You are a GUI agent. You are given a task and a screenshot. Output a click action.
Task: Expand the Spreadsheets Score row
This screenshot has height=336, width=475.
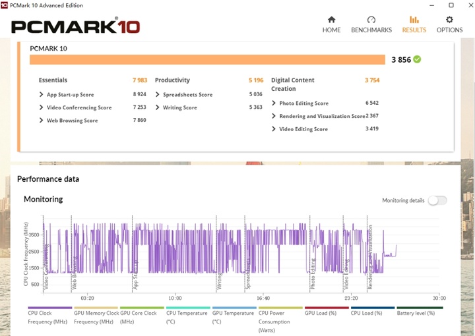tap(158, 95)
